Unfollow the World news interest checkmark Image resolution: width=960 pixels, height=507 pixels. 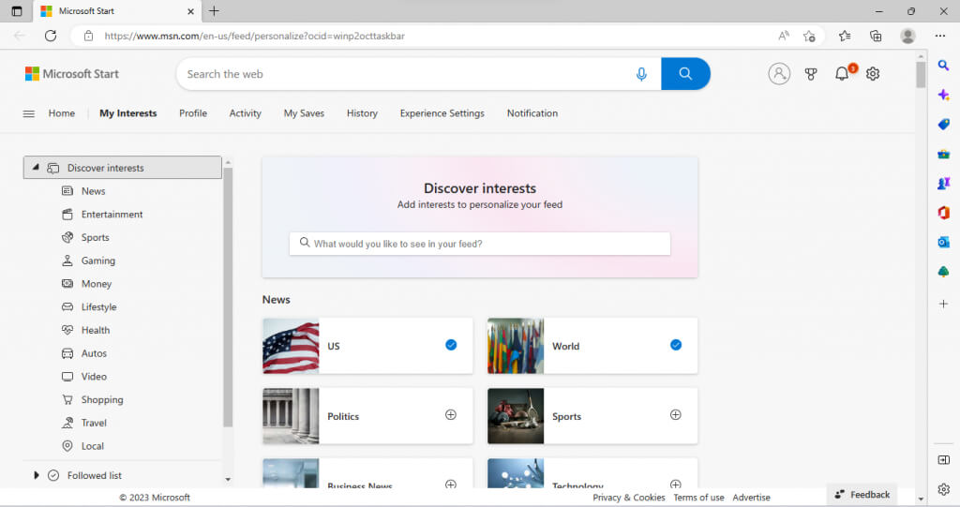[x=675, y=346]
